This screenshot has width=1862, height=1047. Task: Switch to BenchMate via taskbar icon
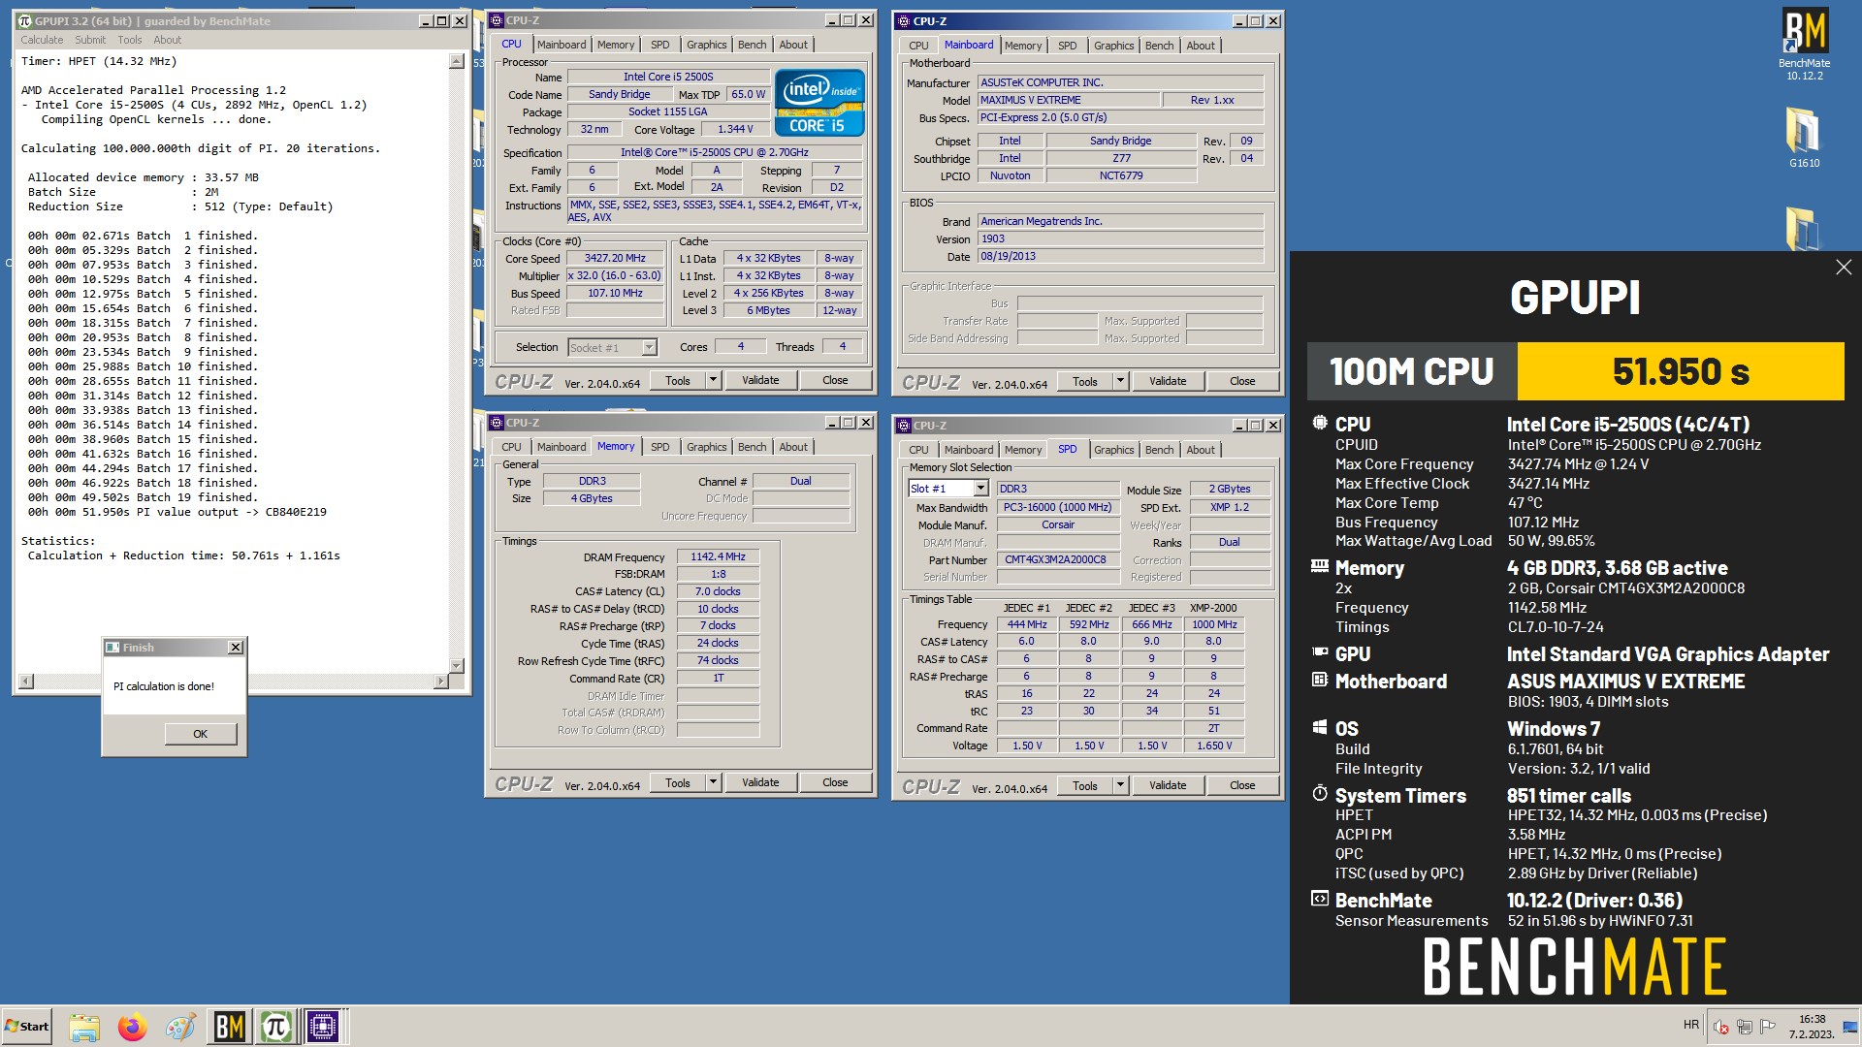click(229, 1027)
